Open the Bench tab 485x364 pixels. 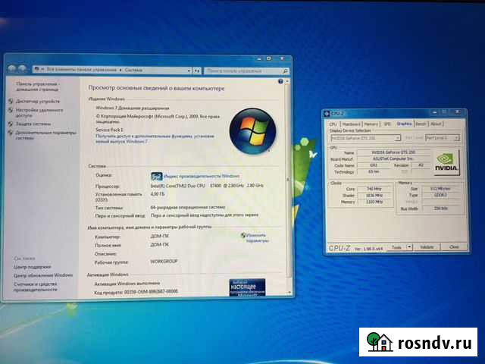coord(421,124)
